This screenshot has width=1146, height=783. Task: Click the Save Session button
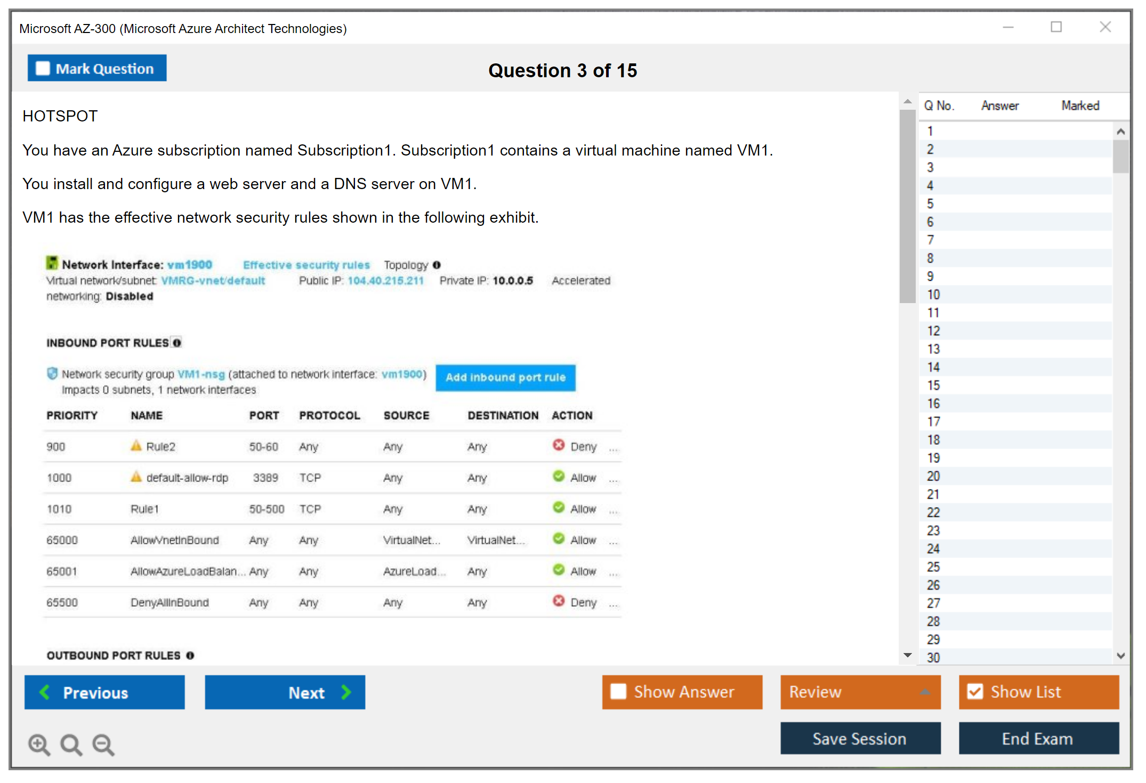pos(860,738)
